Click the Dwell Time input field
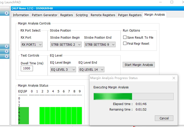 [x=27, y=68]
